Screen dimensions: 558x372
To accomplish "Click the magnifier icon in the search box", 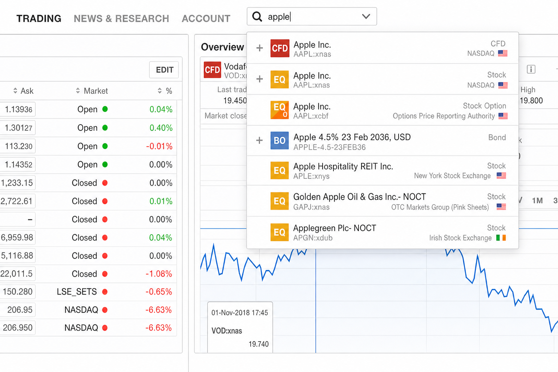I will click(x=257, y=17).
